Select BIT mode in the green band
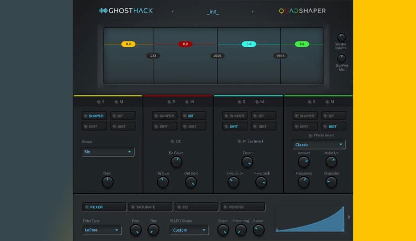The image size is (416, 241). click(334, 116)
